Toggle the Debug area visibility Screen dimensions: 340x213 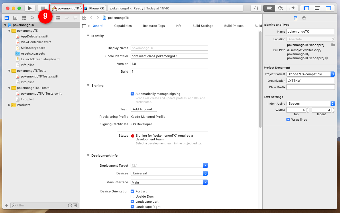tap(317, 8)
